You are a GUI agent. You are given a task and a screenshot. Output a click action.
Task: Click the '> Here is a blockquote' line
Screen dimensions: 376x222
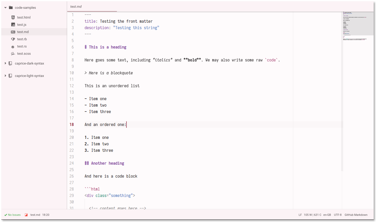(x=109, y=73)
